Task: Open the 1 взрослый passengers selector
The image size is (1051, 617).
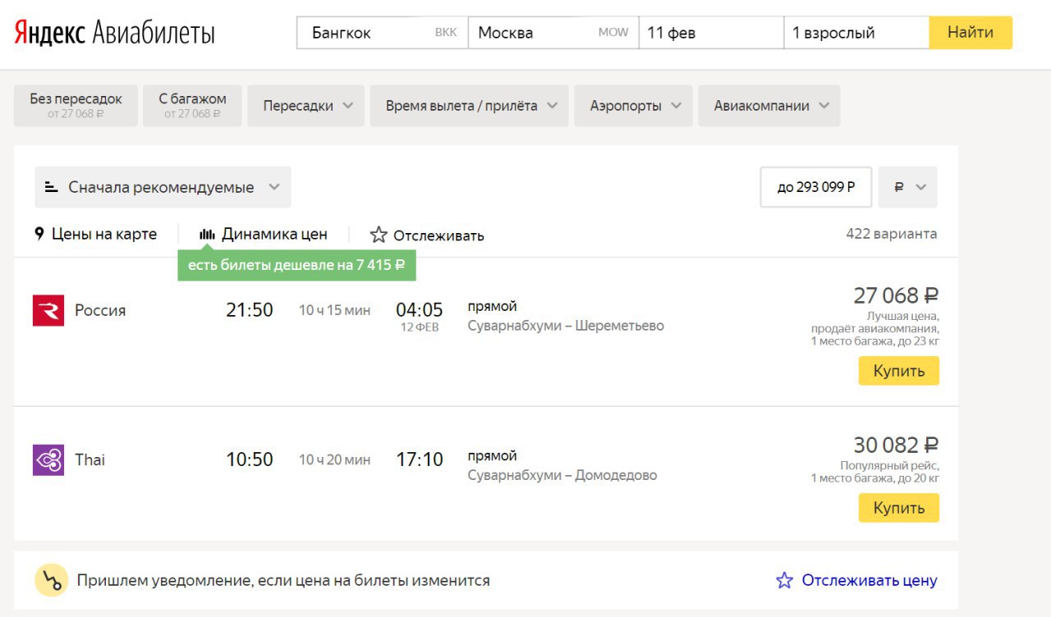Action: [x=856, y=33]
